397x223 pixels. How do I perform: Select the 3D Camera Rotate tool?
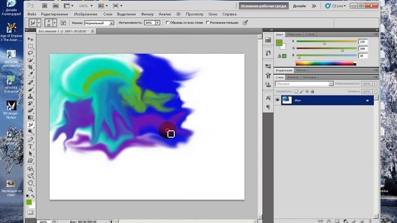(x=30, y=176)
